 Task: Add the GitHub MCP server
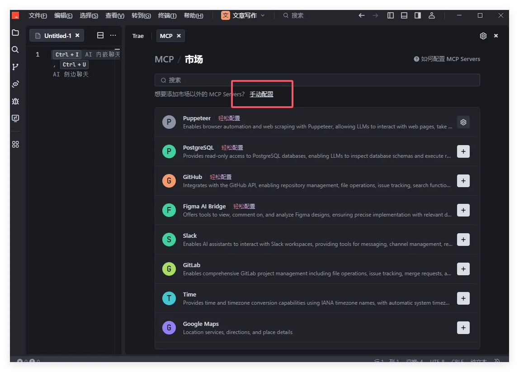[x=463, y=181]
